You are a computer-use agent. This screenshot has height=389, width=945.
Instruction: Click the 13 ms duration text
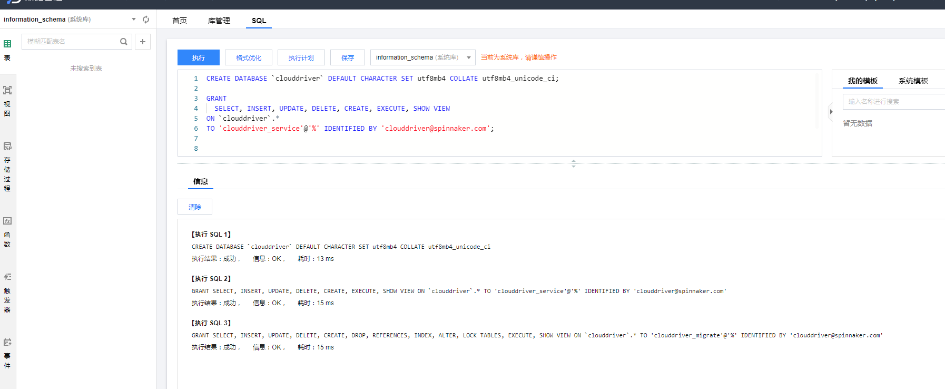tap(326, 259)
